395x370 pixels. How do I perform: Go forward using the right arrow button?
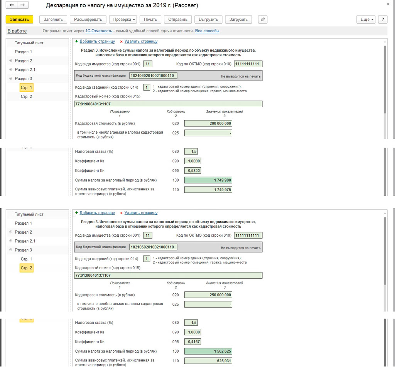point(22,5)
